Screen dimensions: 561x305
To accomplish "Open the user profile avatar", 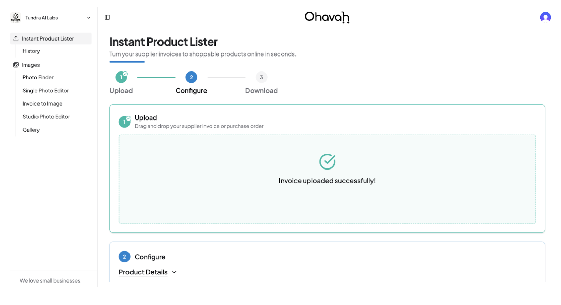I will coord(545,17).
